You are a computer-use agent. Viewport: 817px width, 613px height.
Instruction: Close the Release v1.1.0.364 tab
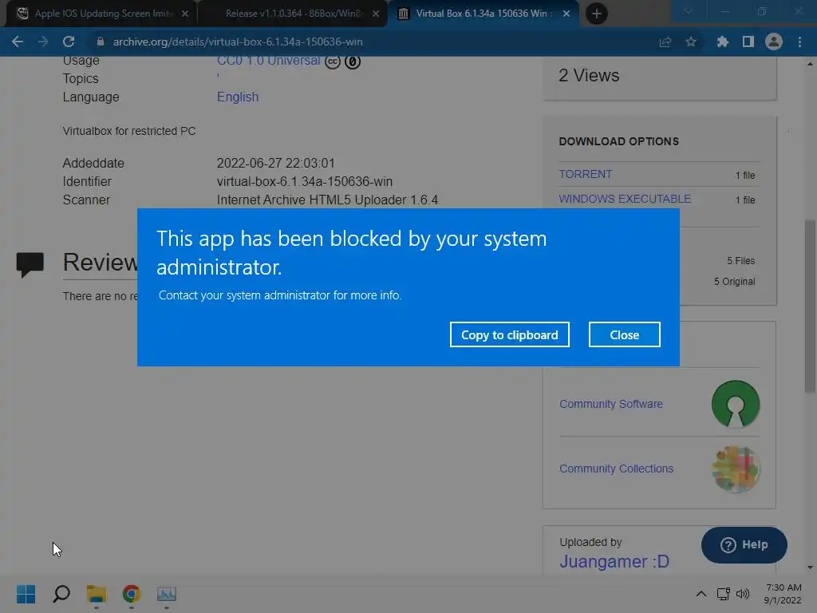pos(376,14)
